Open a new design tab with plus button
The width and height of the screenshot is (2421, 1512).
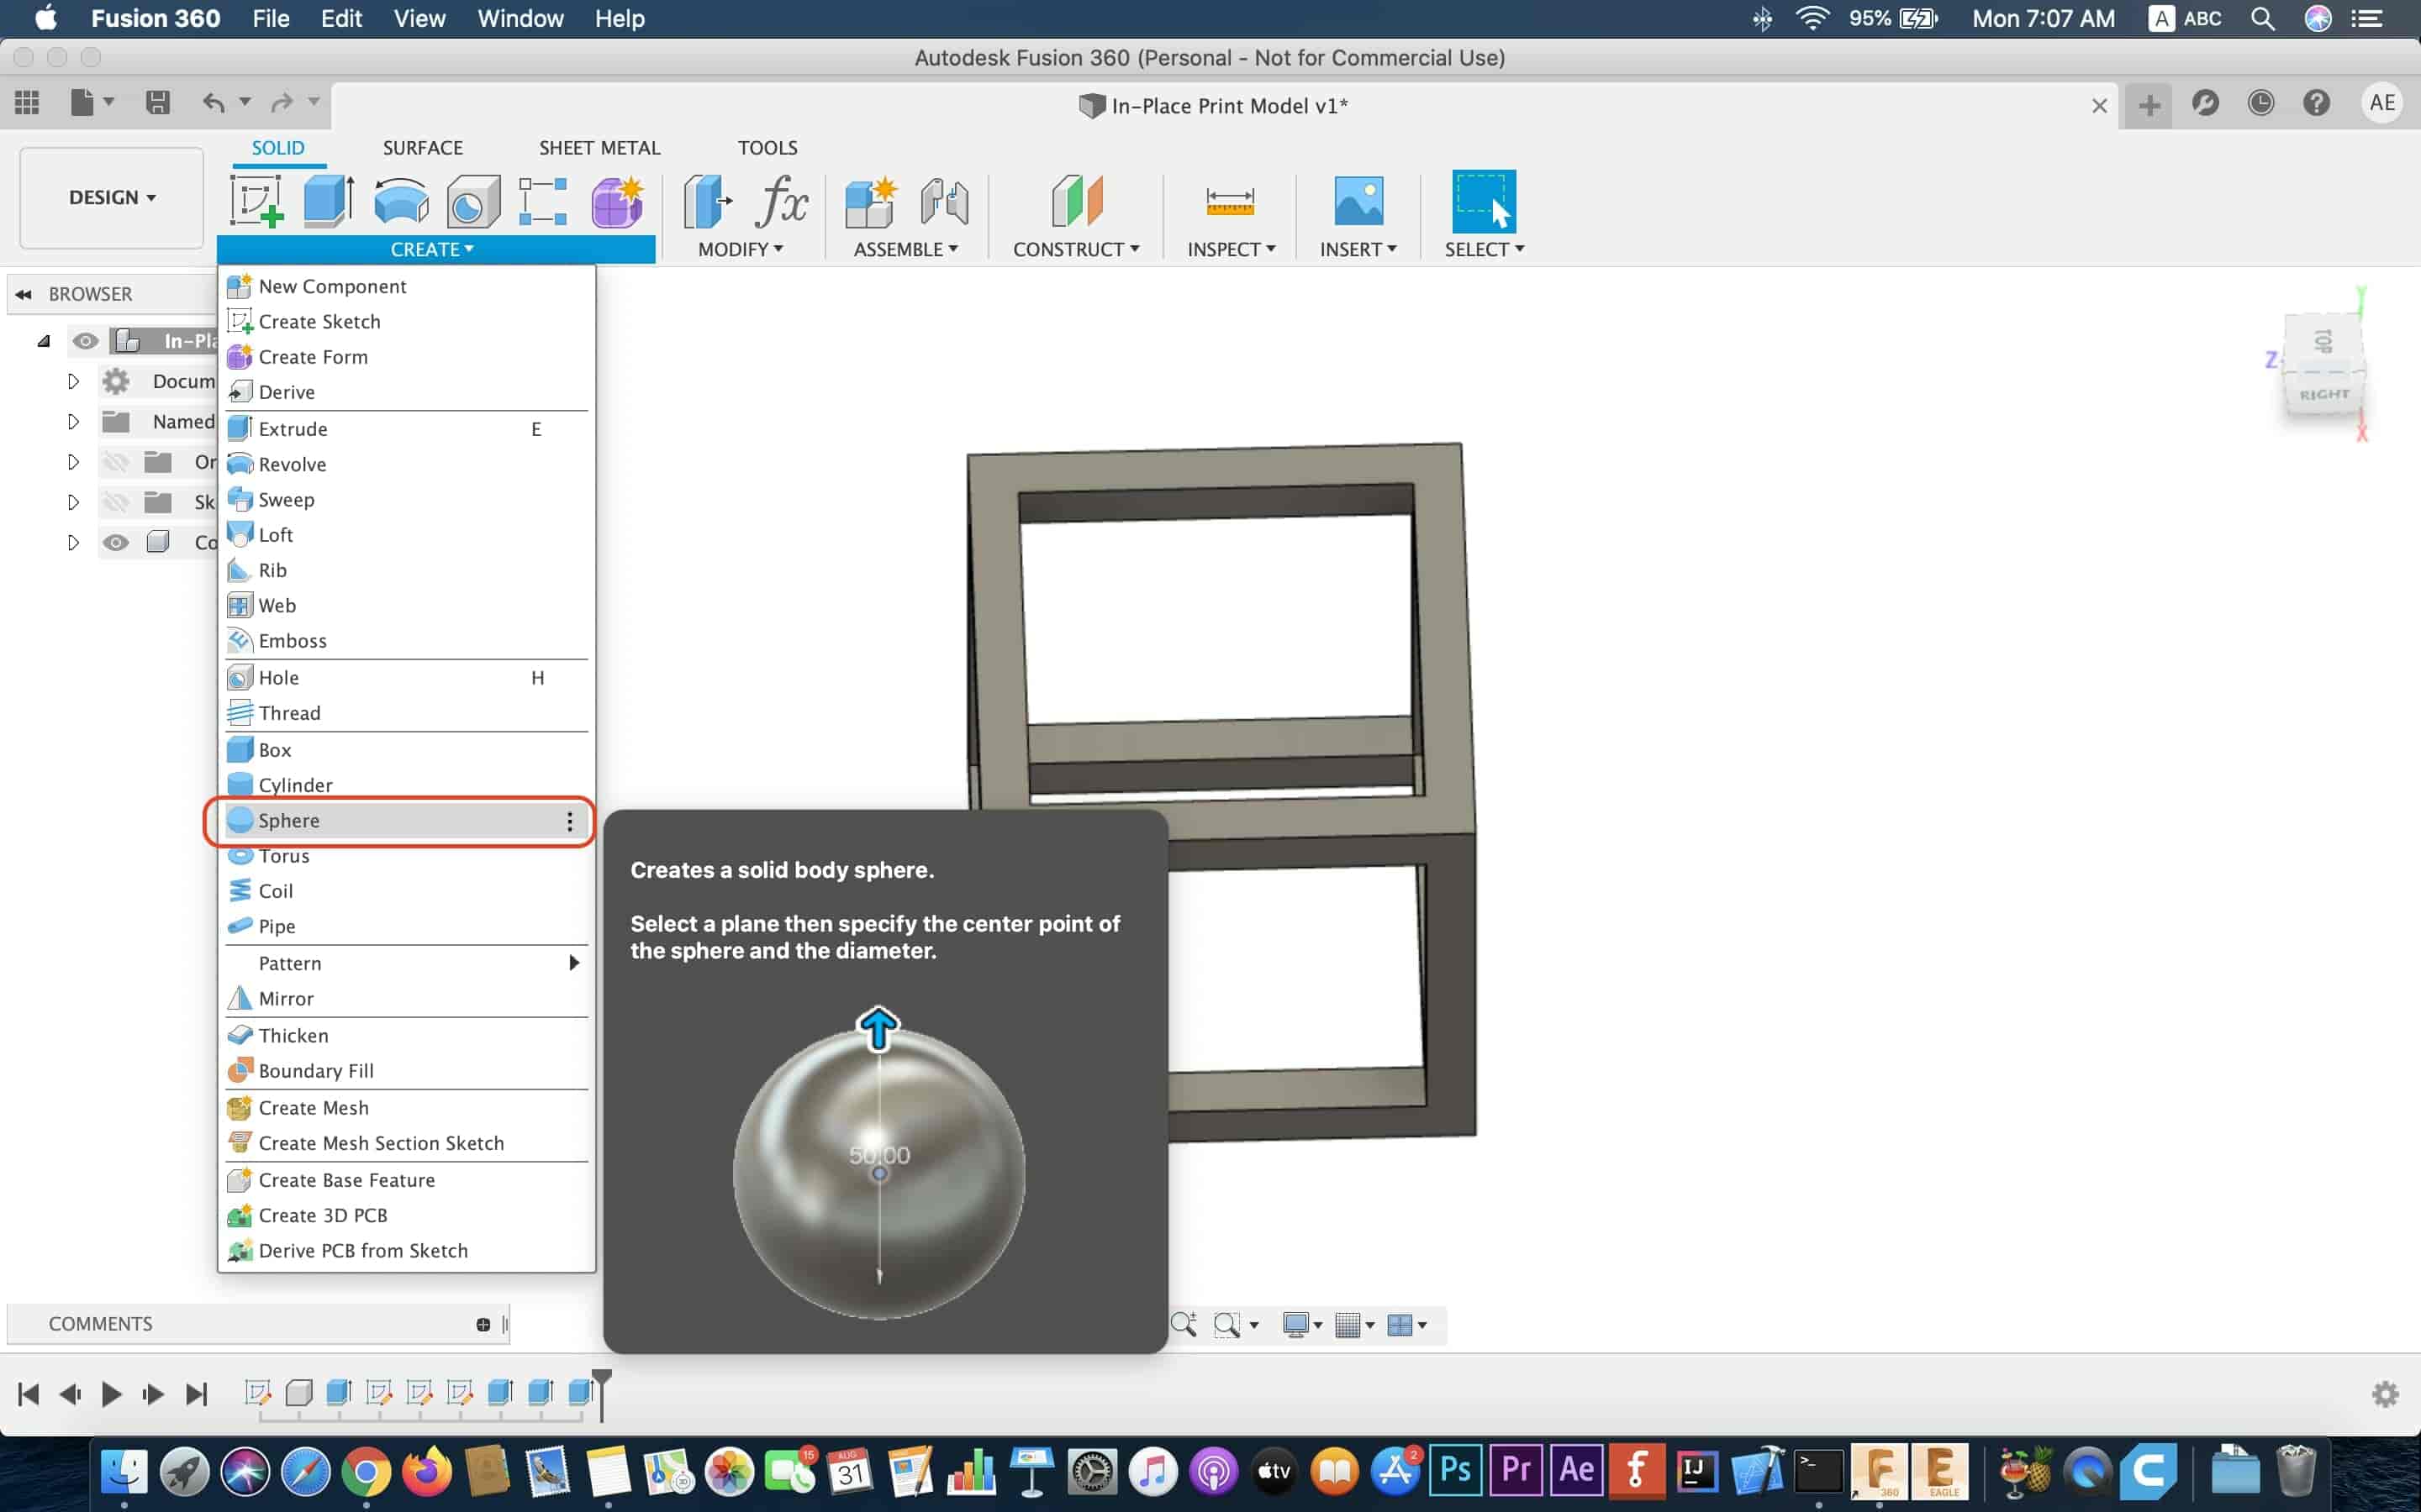pyautogui.click(x=2149, y=105)
